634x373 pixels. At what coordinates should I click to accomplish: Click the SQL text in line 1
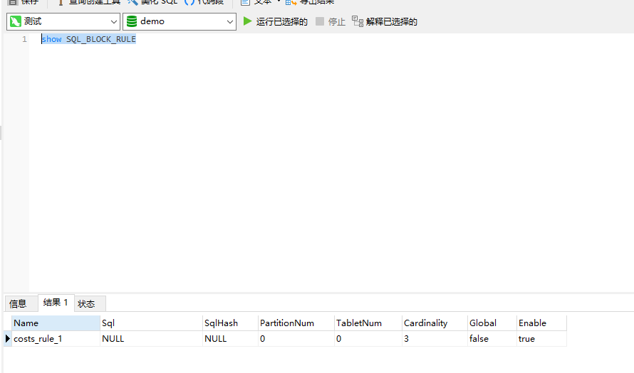coord(89,39)
